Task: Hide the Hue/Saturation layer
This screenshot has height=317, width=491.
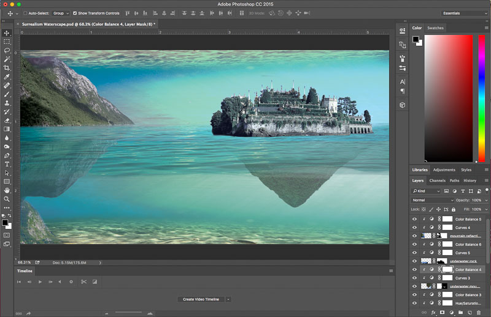Action: tap(415, 303)
